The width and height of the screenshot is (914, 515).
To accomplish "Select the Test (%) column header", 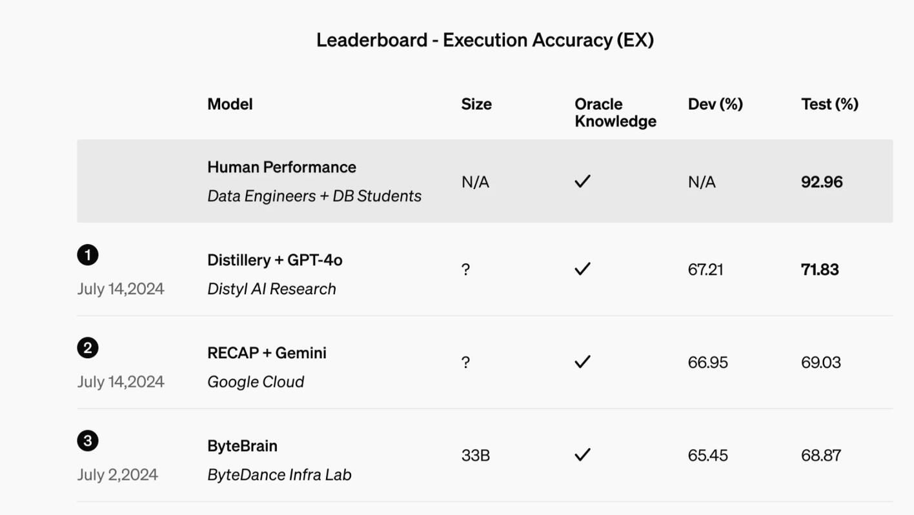I will click(829, 104).
